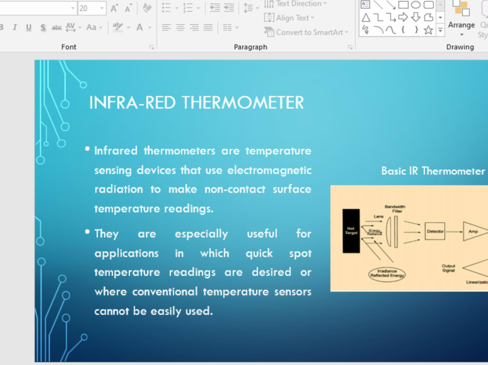Image resolution: width=488 pixels, height=365 pixels.
Task: Select the Elbow Arrow Connector shape
Action: [x=390, y=17]
